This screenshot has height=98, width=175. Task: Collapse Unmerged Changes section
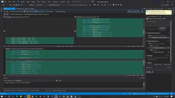coord(147,33)
